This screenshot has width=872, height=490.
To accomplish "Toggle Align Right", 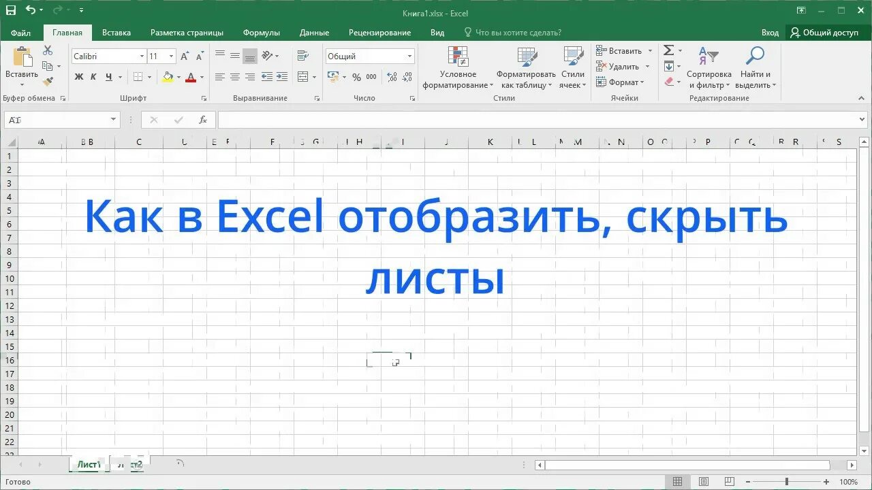I will pos(250,77).
